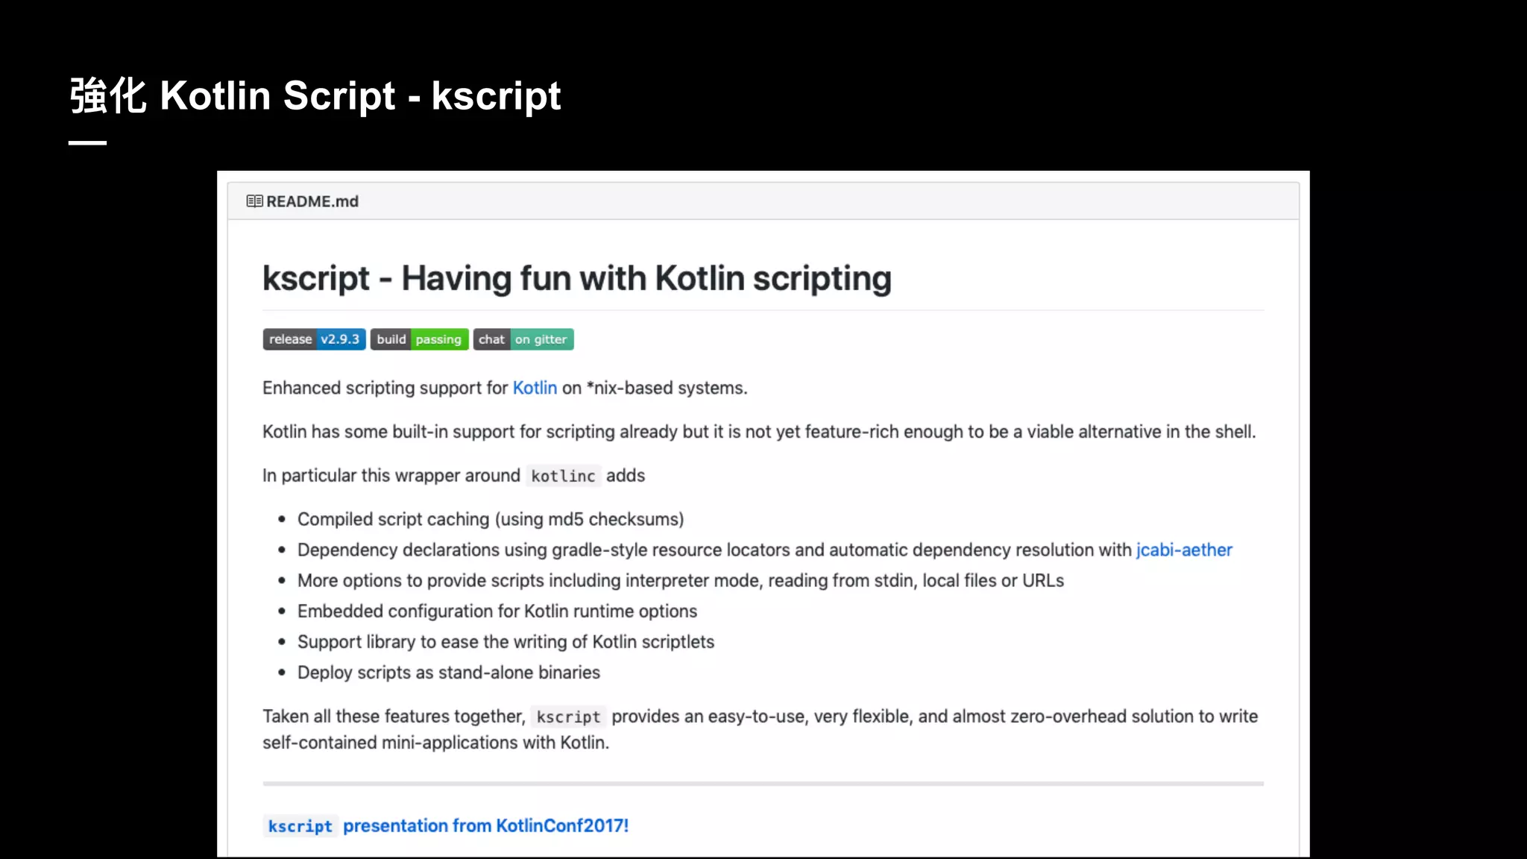Click the kotlinc inline code text
Viewport: 1527px width, 859px height.
pos(563,476)
